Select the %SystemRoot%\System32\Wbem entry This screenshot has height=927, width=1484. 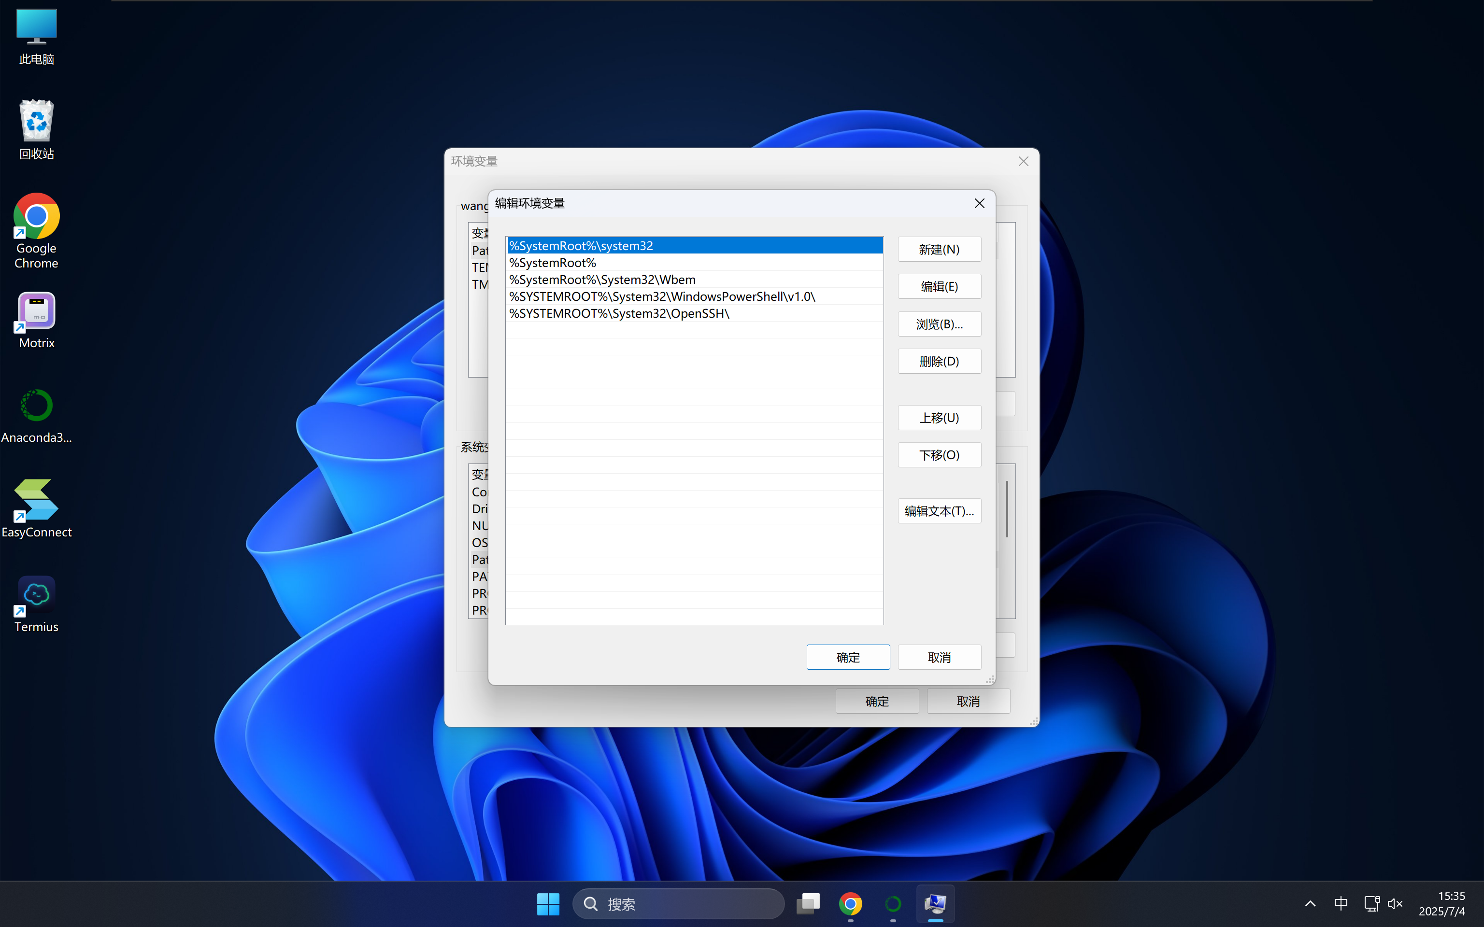(602, 280)
